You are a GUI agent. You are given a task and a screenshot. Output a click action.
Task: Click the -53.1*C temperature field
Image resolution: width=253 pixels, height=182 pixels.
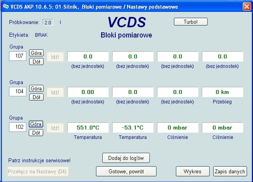[133, 128]
